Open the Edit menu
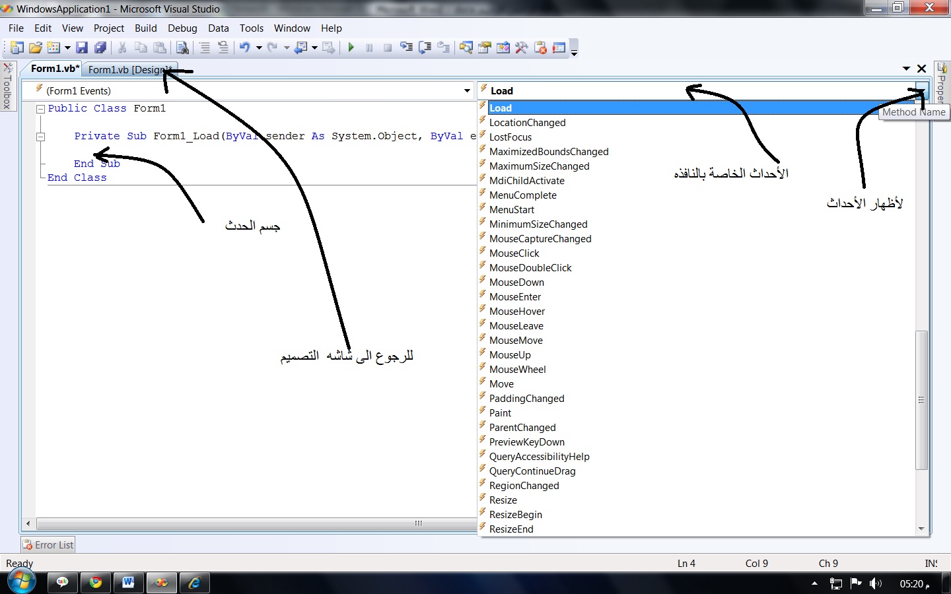Screen dimensions: 951x594 pyautogui.click(x=43, y=28)
